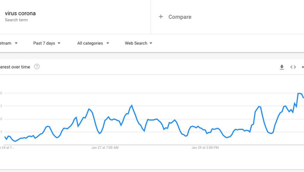Viewport: 304px width, 172px height.
Task: Click the plus icon beside Compare
Action: click(x=161, y=17)
